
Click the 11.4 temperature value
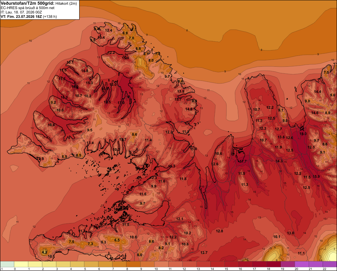pyautogui.click(x=148, y=140)
